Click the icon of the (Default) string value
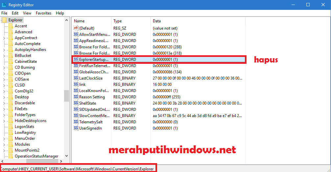Screen dimensions: 331x172 coord(76,28)
